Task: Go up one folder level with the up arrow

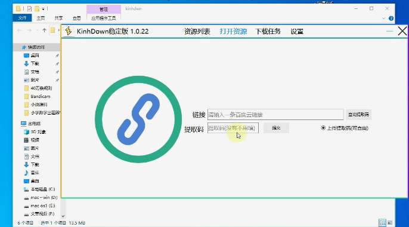Action: (44, 30)
